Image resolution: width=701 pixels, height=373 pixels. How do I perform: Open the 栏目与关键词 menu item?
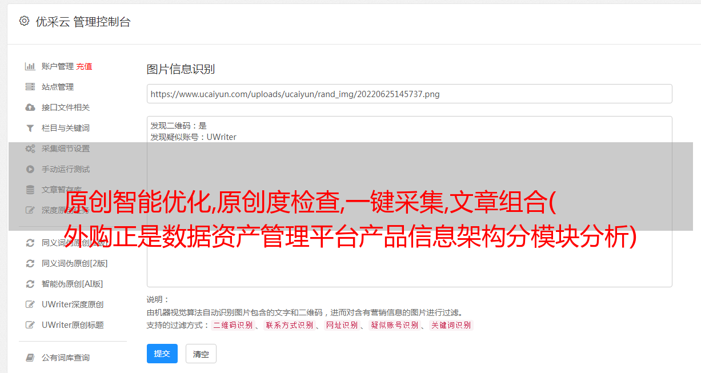[x=66, y=128]
